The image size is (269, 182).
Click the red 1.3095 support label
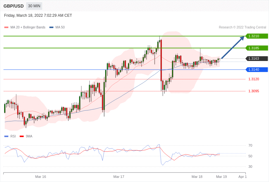coord(254,91)
